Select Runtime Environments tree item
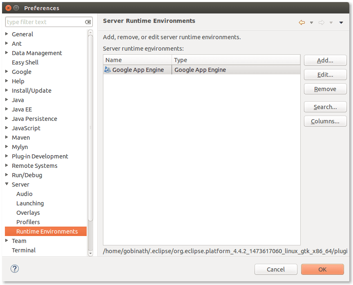 [x=46, y=232]
